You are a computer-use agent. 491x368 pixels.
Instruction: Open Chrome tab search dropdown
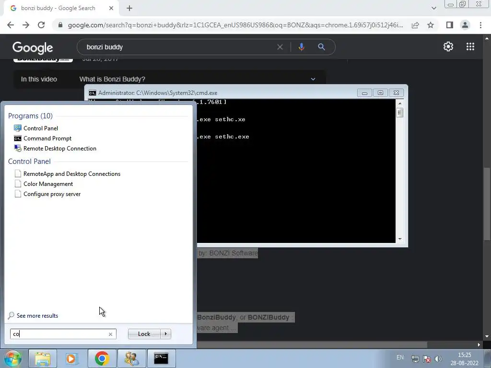tap(433, 8)
